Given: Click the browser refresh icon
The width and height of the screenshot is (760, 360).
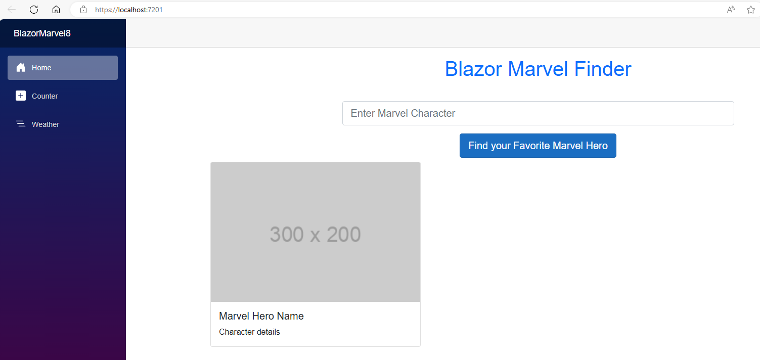Looking at the screenshot, I should tap(34, 10).
